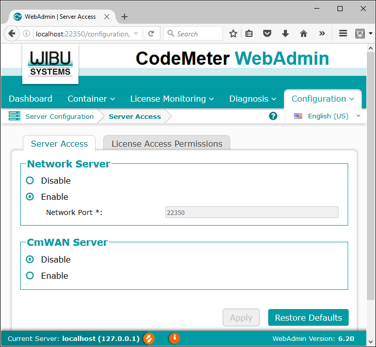This screenshot has height=347, width=376.
Task: Maximize the browser window
Action: (340, 9)
